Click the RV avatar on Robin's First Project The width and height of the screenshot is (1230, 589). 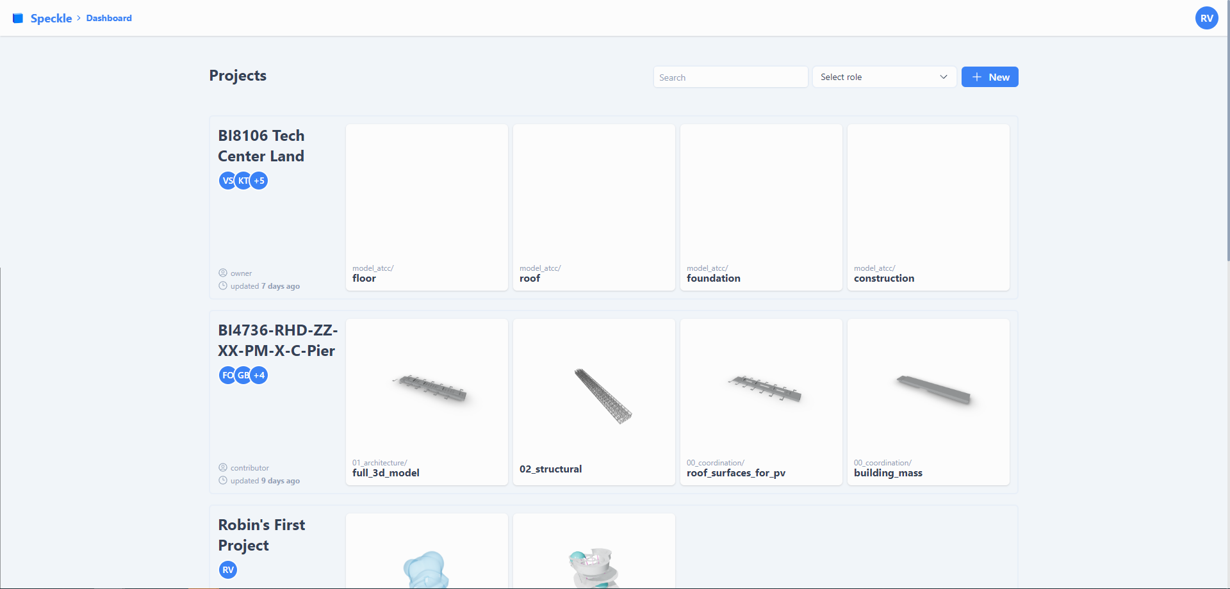click(x=228, y=569)
